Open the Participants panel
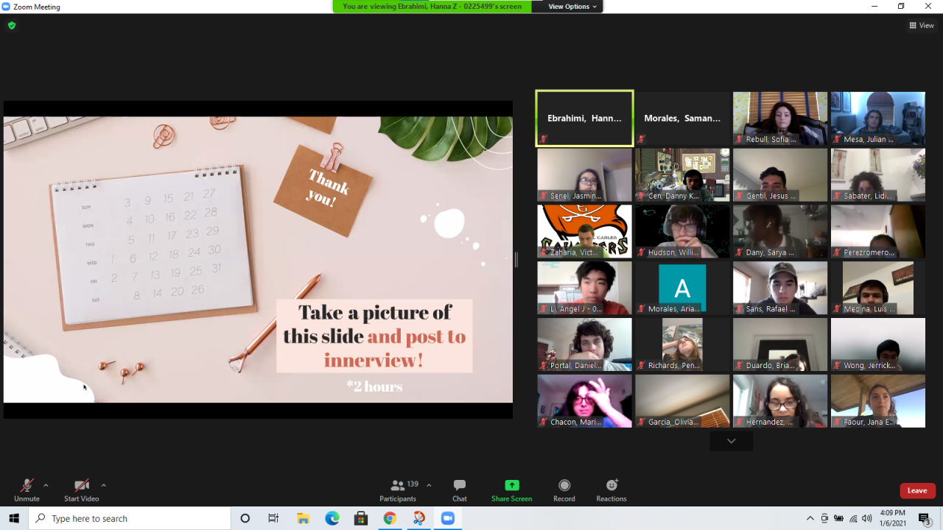Screen dimensions: 943x530 coord(398,490)
